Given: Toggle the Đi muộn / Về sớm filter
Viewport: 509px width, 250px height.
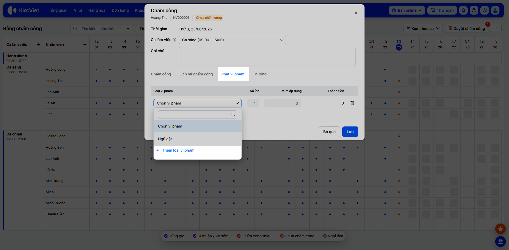Looking at the screenshot, I should point(210,236).
